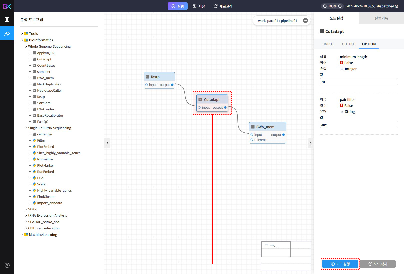Open help question mark icon
This screenshot has height=274, width=404.
(x=7, y=265)
